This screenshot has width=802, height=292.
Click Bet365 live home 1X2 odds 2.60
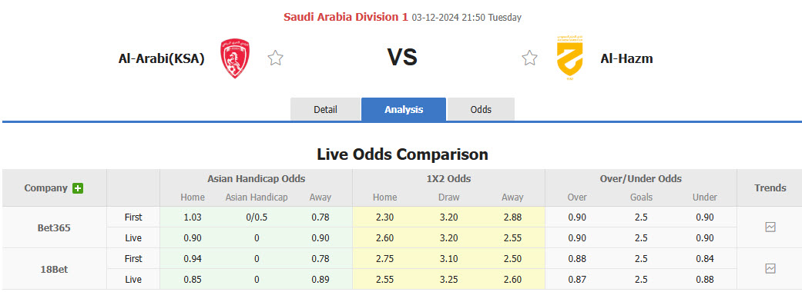(x=384, y=238)
